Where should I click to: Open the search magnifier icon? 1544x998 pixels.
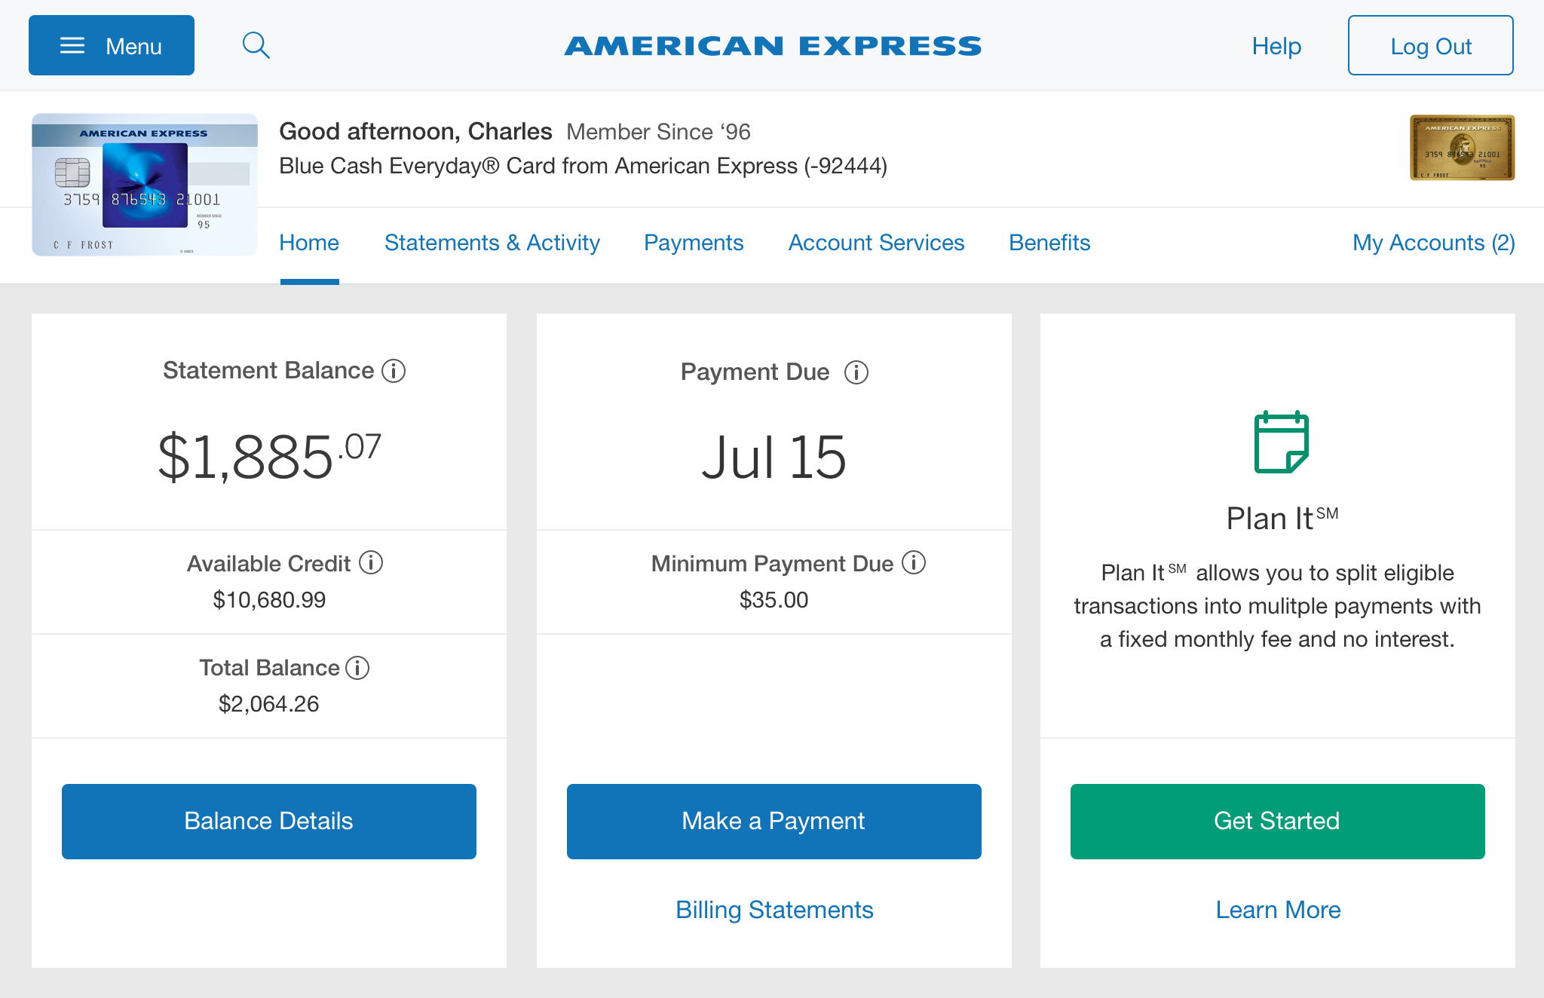coord(256,45)
